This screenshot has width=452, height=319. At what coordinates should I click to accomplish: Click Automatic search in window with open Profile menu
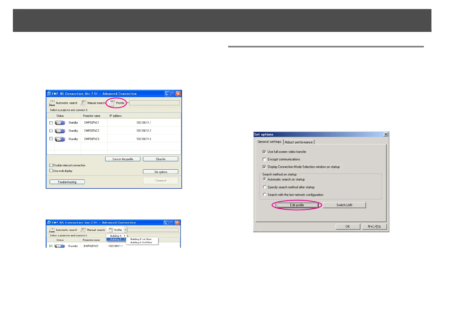pos(63,230)
